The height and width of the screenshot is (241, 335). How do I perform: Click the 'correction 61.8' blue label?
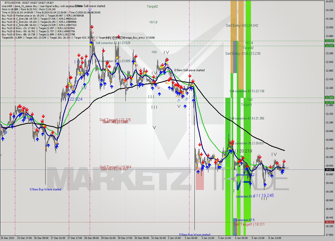(245, 196)
